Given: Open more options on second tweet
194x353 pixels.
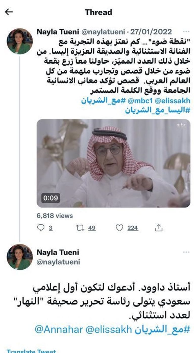Looking at the screenshot, I should click(186, 252).
